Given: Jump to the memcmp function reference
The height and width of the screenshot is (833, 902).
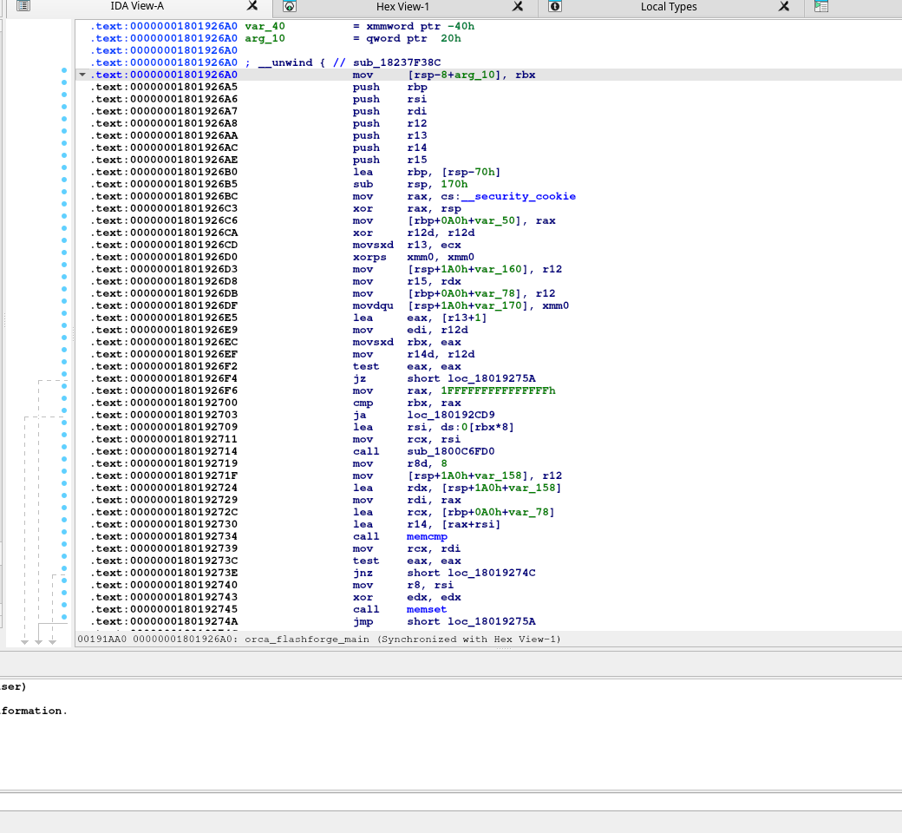Looking at the screenshot, I should 427,536.
